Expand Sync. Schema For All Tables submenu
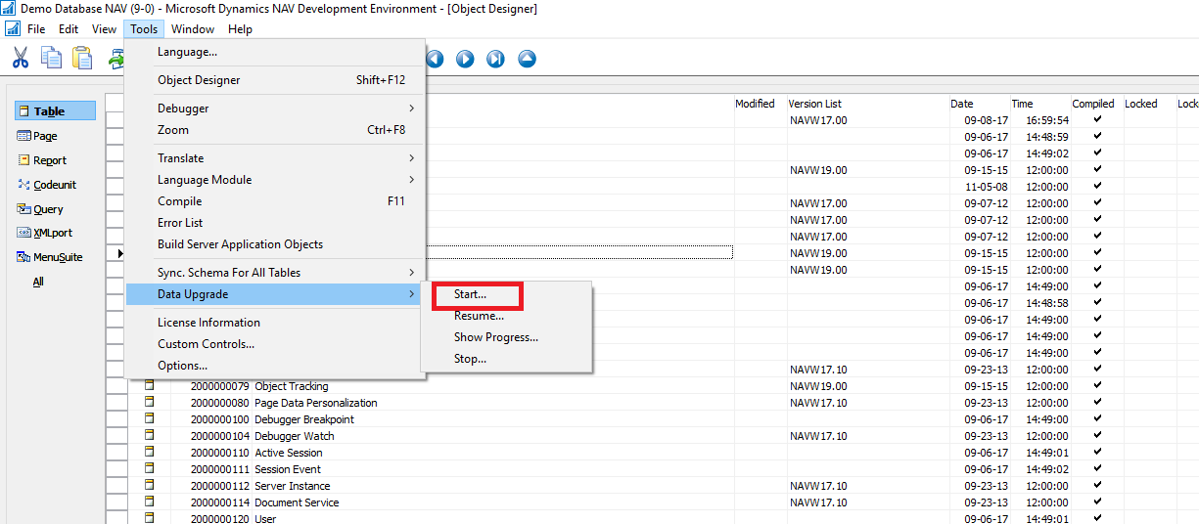Viewport: 1199px width, 524px height. point(275,273)
